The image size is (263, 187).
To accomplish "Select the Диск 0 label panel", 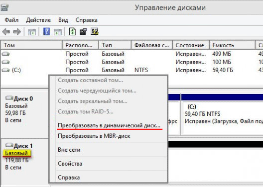I will click(x=25, y=114).
